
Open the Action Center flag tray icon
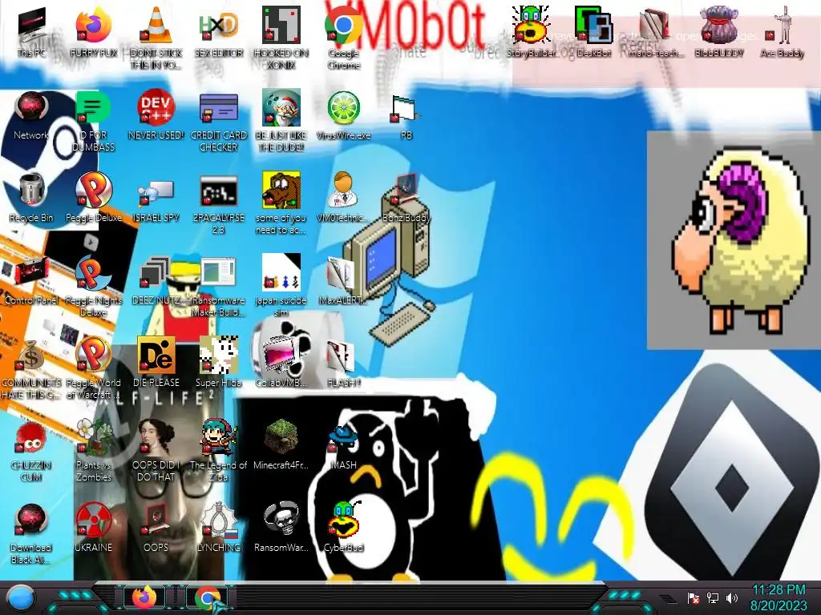pos(694,597)
